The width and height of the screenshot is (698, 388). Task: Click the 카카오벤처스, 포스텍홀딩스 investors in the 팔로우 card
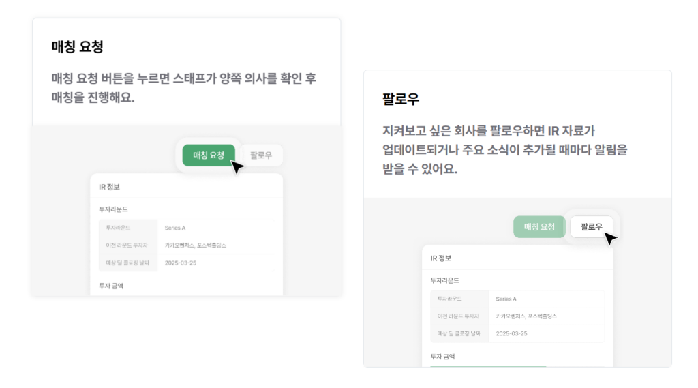click(x=526, y=316)
